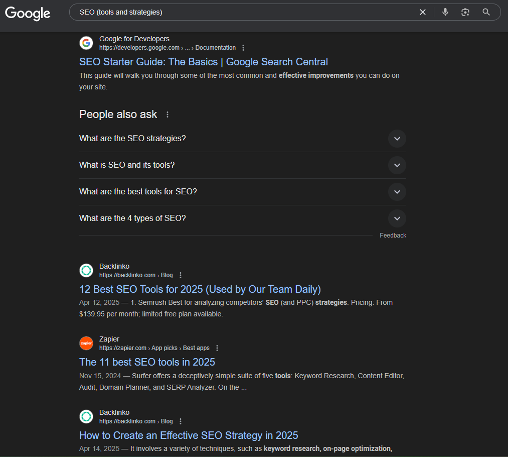Click the favicon next to '12 Best SEO Tools' result

pyautogui.click(x=86, y=270)
